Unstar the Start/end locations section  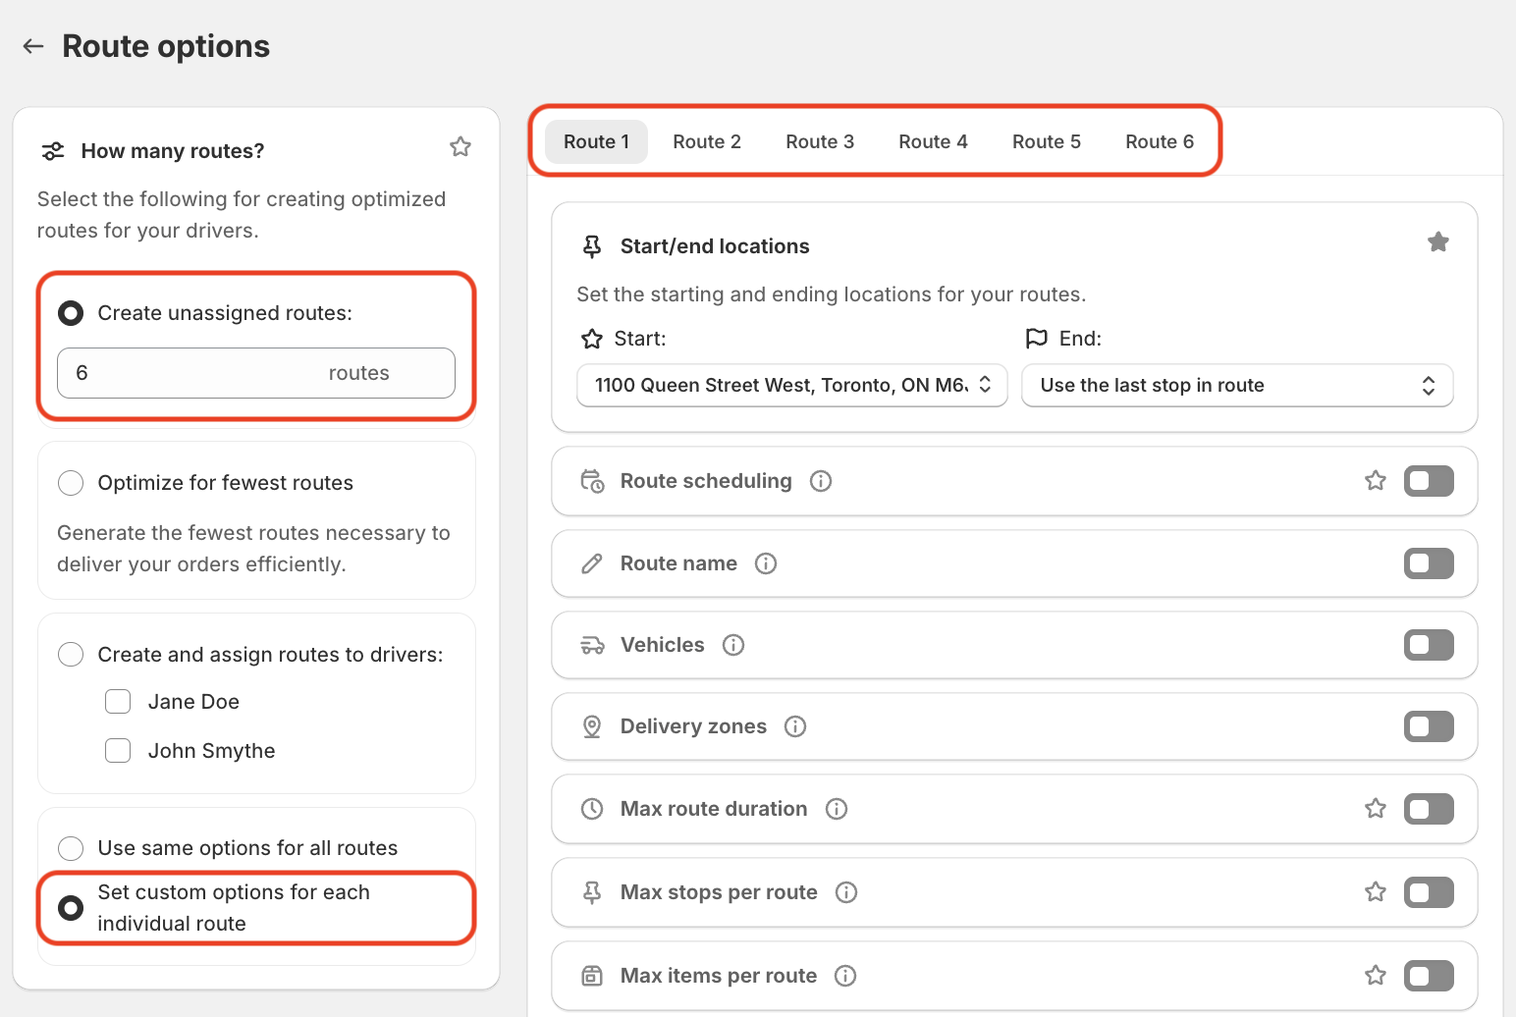coord(1437,242)
